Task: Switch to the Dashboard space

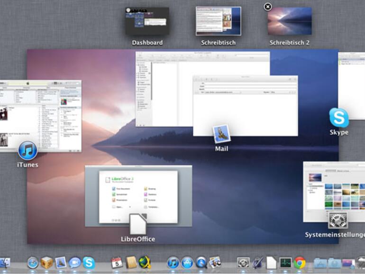Action: pos(147,21)
